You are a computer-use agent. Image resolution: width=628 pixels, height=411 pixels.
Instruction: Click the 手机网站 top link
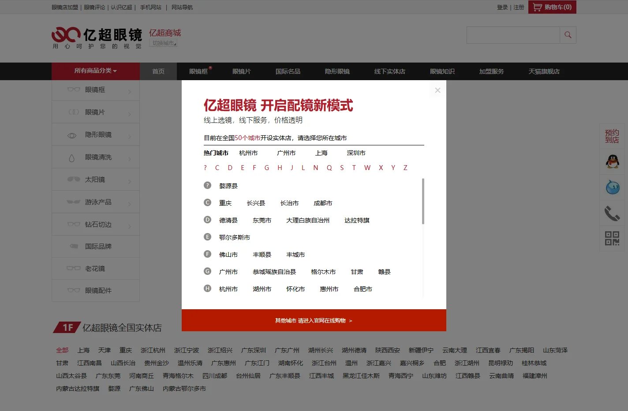tap(151, 7)
